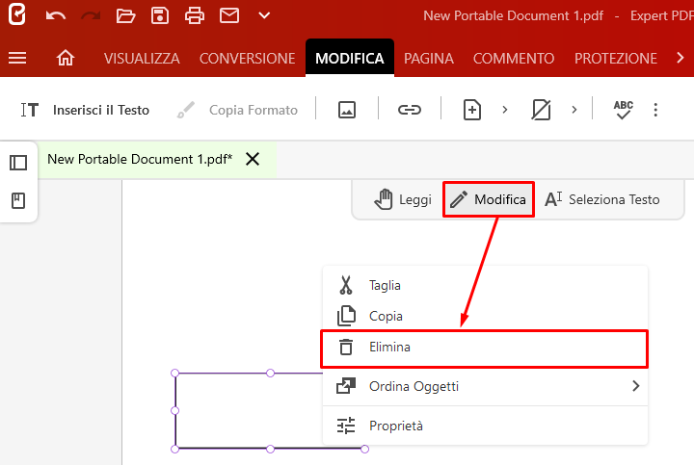
Task: Select Elimina in the context menu
Action: 484,348
